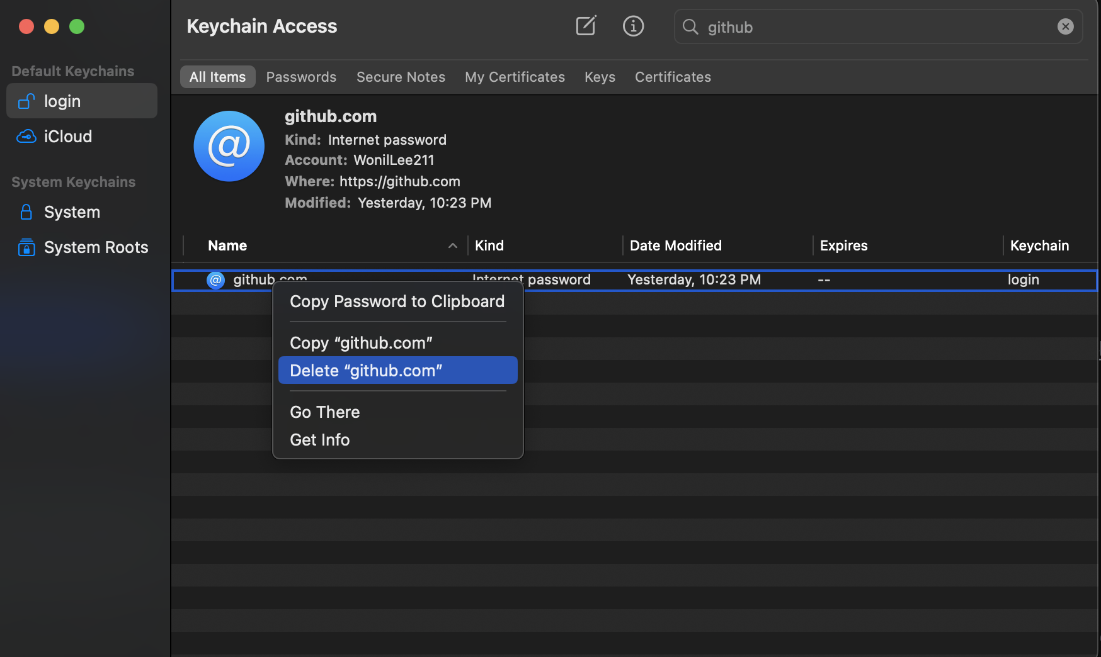Image resolution: width=1101 pixels, height=657 pixels.
Task: Select the Keys tab
Action: (x=600, y=77)
